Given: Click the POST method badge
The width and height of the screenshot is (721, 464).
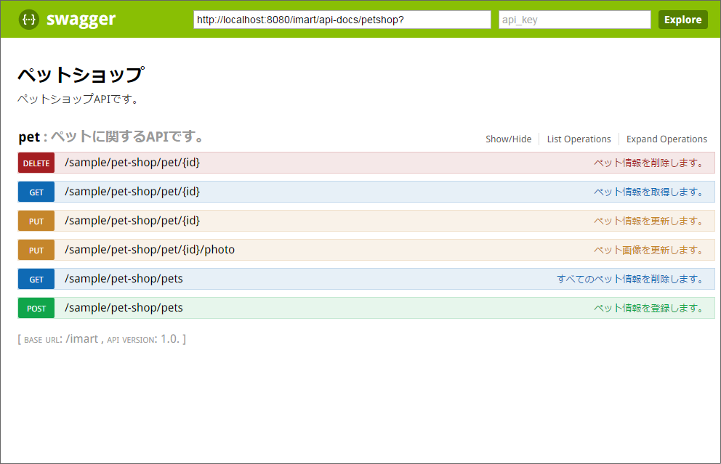Looking at the screenshot, I should (x=36, y=308).
